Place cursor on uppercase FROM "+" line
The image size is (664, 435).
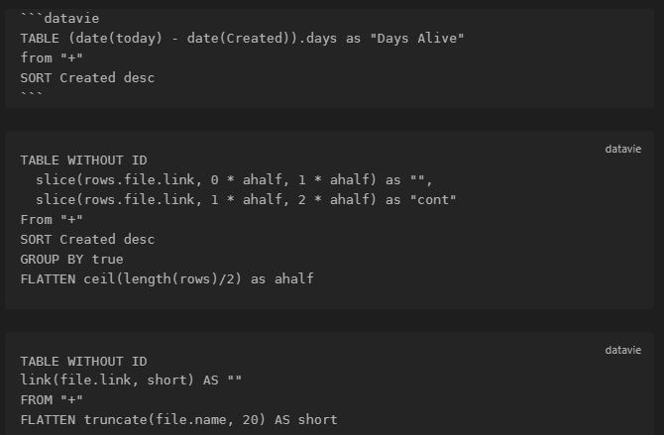(x=52, y=399)
